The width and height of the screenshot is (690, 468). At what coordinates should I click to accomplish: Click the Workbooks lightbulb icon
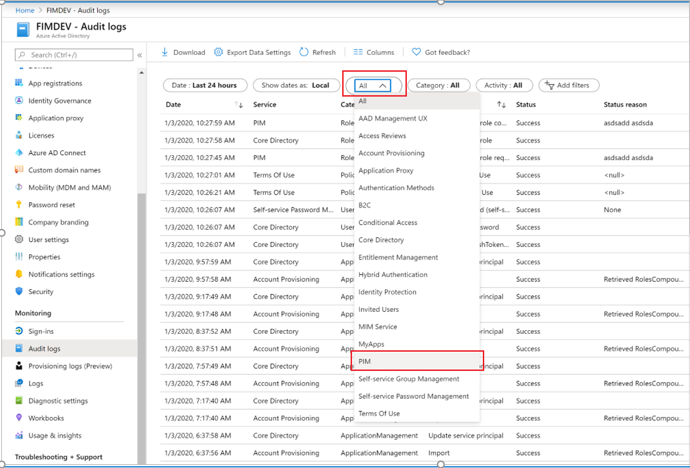click(19, 418)
